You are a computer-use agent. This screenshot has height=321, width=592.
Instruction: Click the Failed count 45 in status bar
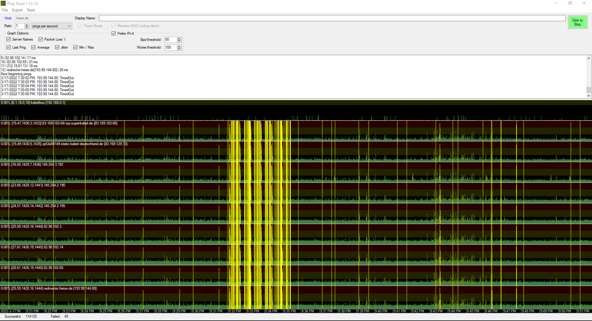point(66,316)
